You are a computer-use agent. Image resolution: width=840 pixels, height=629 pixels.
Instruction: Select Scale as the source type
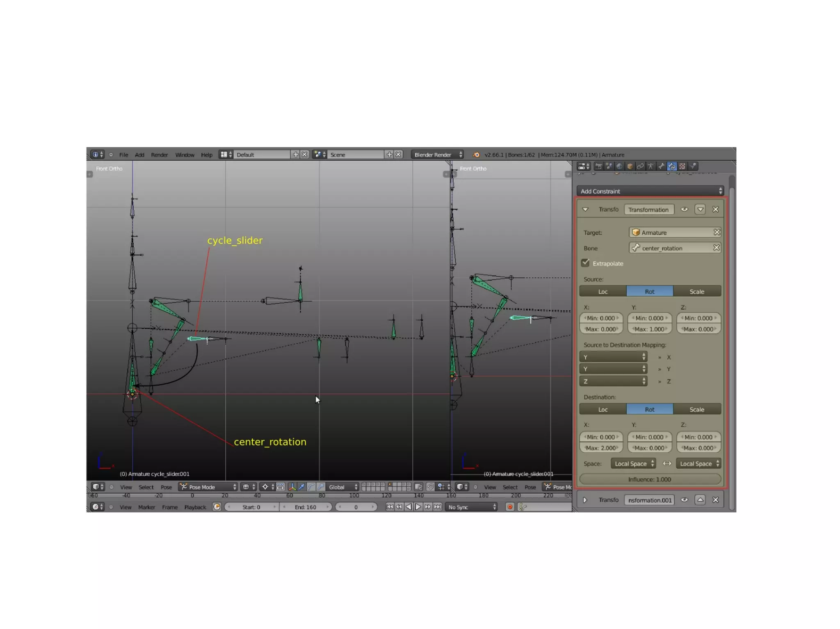point(696,291)
